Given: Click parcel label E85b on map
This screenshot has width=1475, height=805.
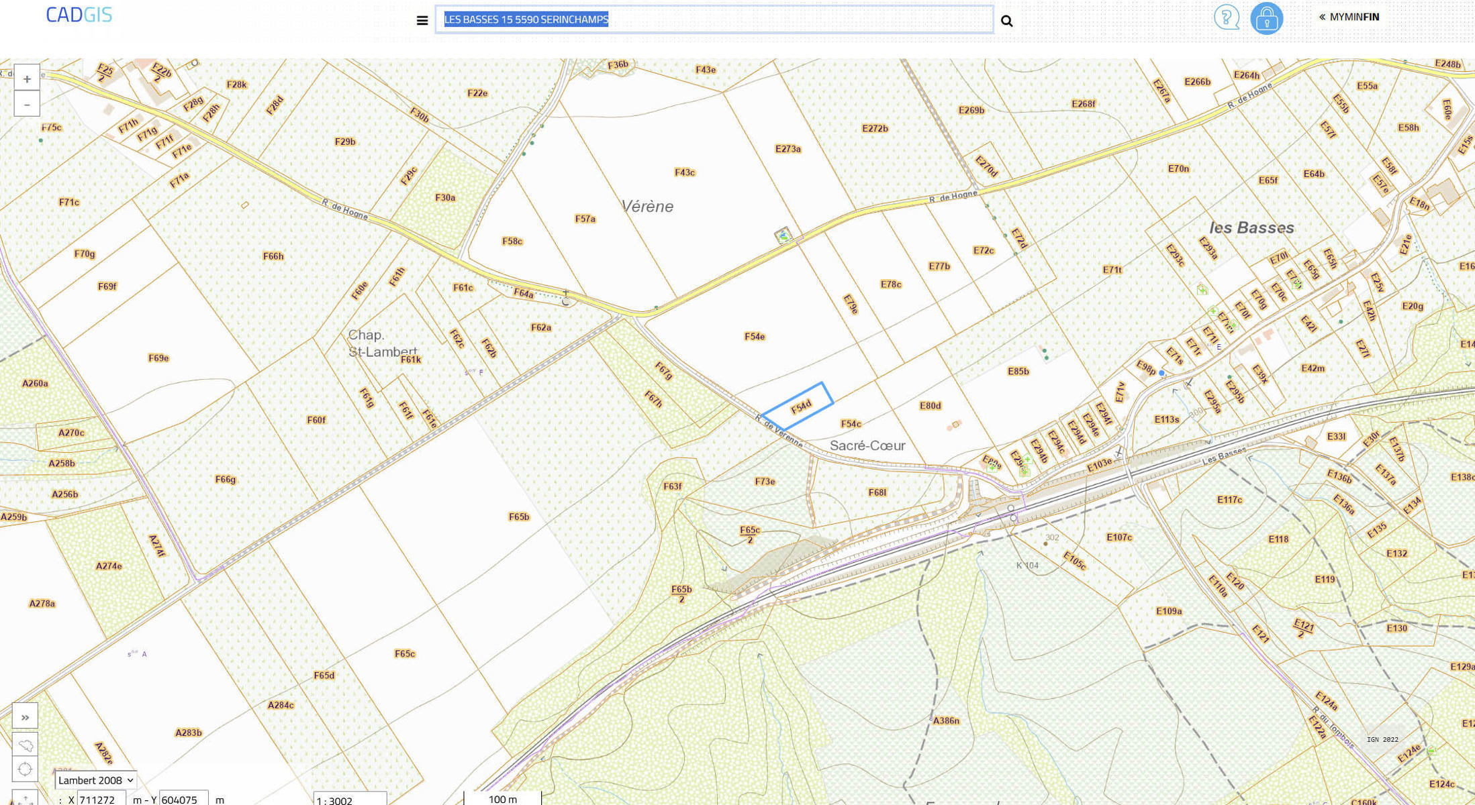Looking at the screenshot, I should (x=1018, y=371).
